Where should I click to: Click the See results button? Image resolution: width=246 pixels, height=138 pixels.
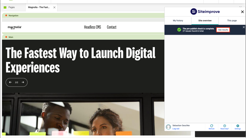click(223, 30)
